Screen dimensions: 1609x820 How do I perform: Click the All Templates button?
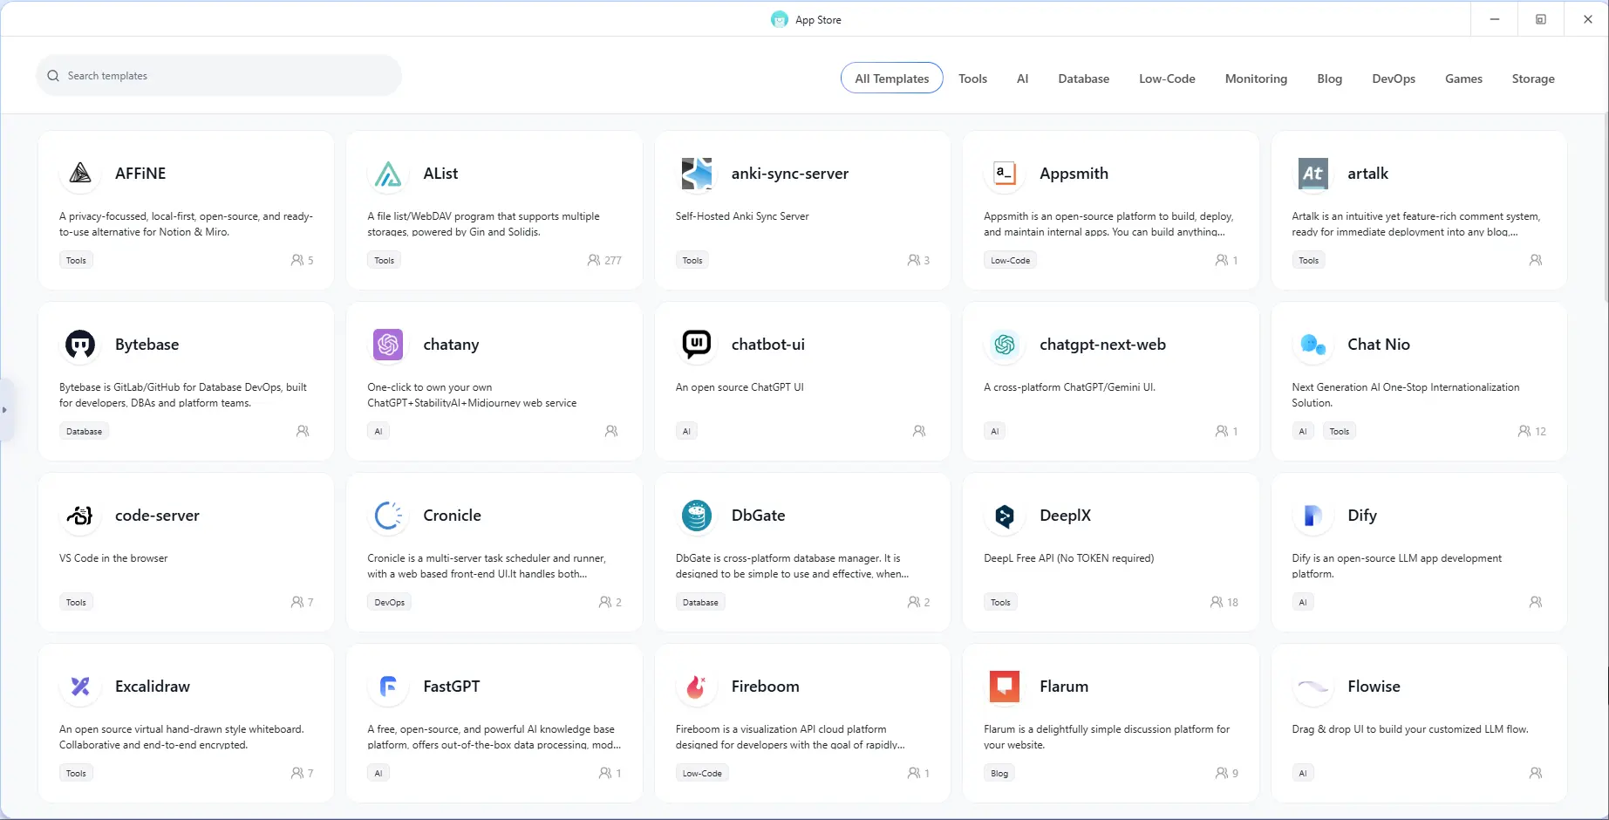[891, 79]
